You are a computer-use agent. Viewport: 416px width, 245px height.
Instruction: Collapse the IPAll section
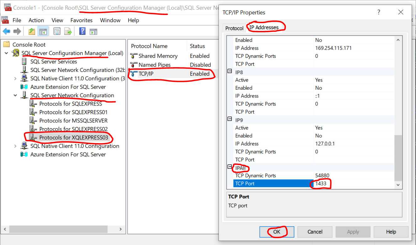point(230,167)
